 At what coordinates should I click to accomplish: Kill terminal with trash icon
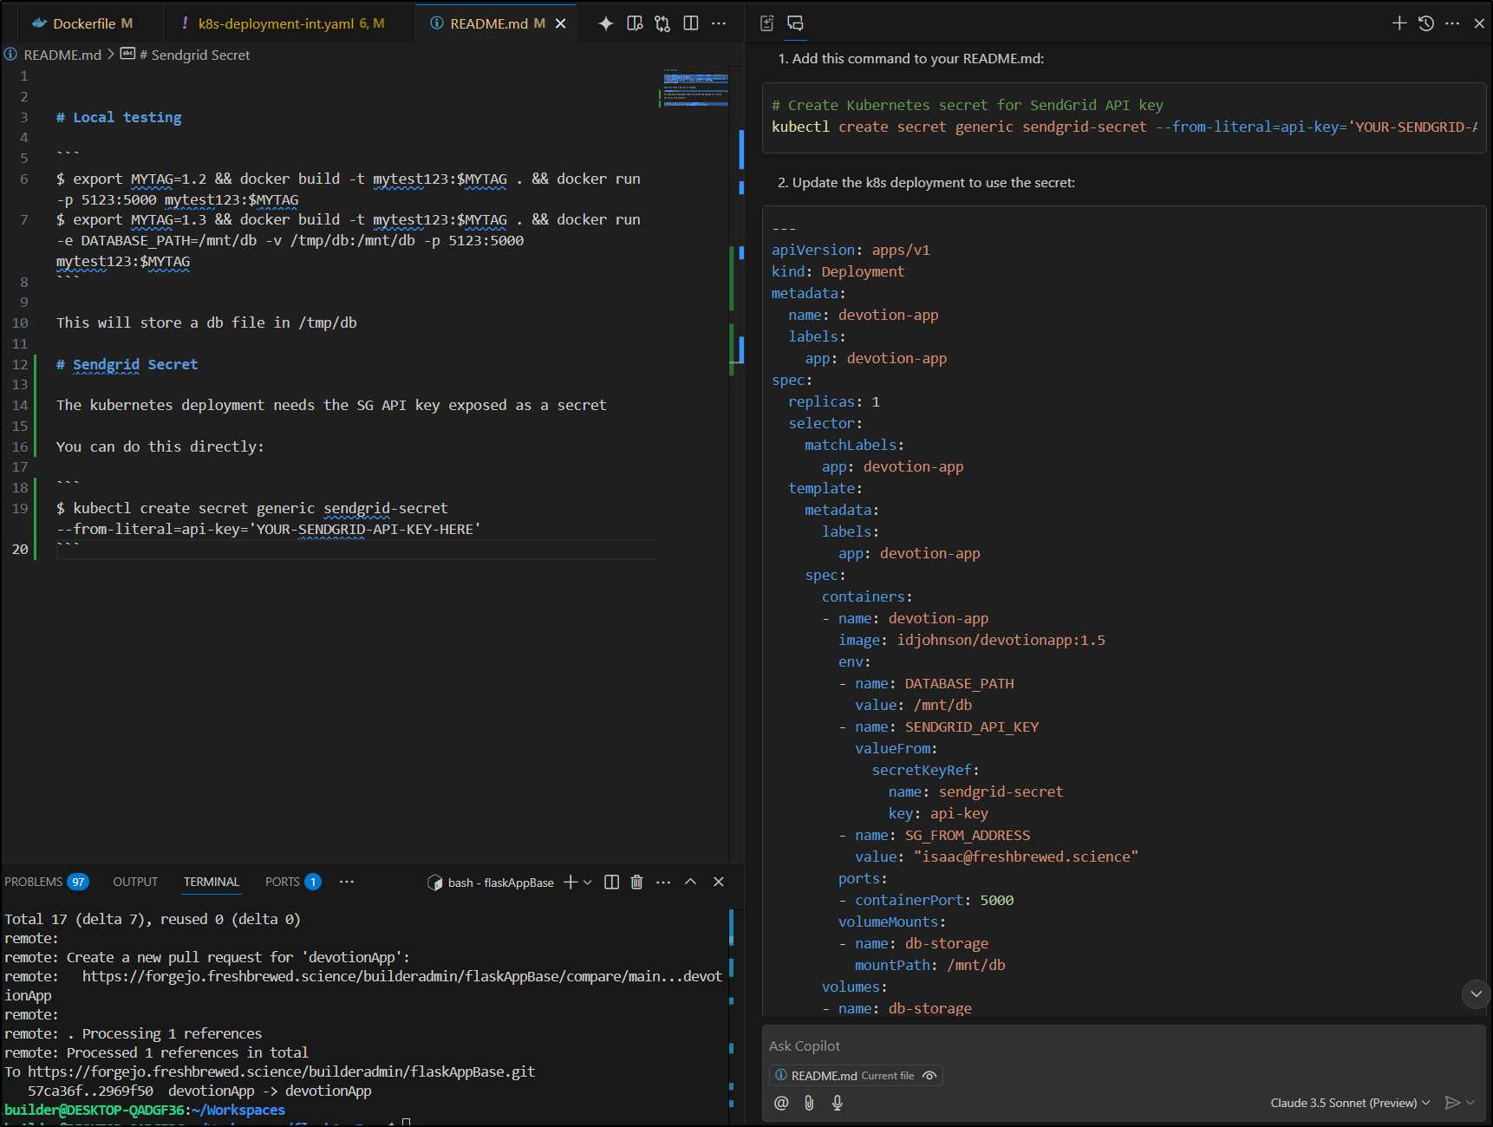tap(636, 882)
